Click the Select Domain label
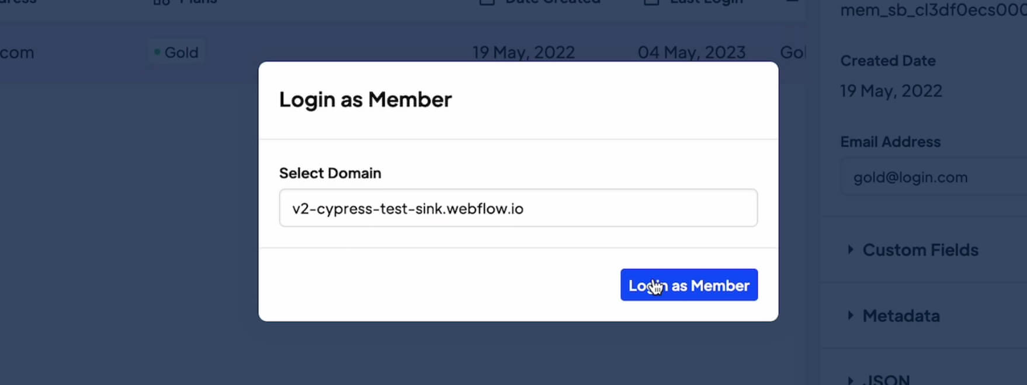Image resolution: width=1027 pixels, height=385 pixels. pyautogui.click(x=330, y=173)
